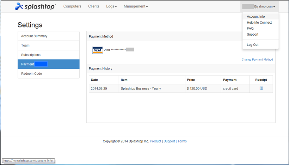
Task: Click Change Payment Method link
Action: (257, 60)
